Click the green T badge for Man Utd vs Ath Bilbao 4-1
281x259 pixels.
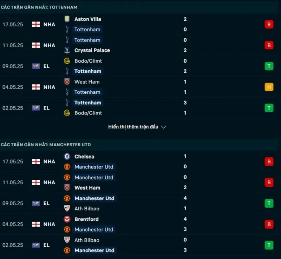269,203
